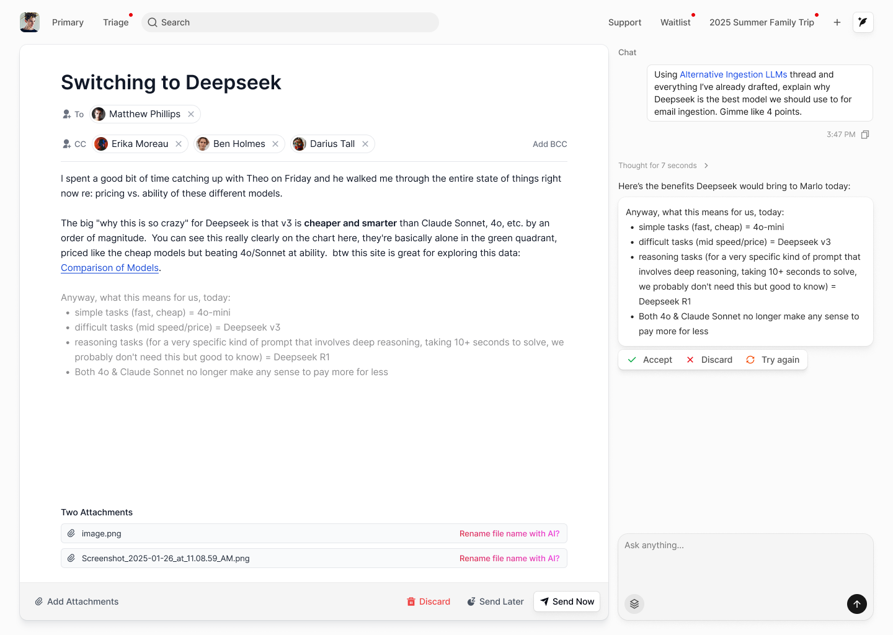Click Matthew Phillips avatar
Viewport: 893px width, 635px height.
99,114
